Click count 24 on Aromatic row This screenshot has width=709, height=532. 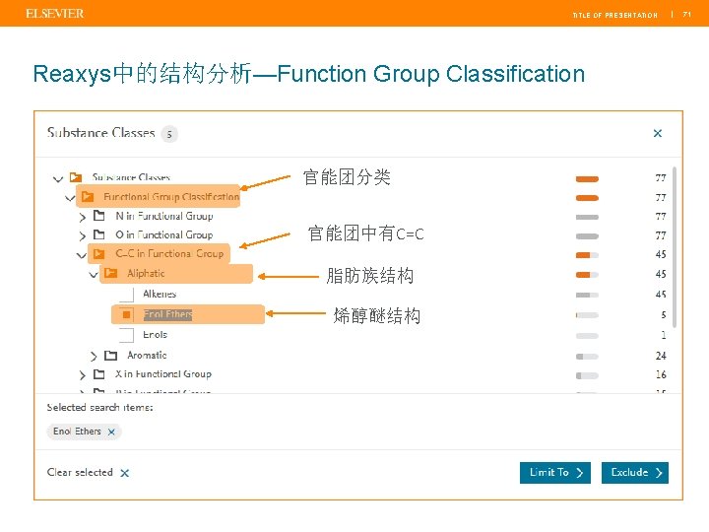[x=661, y=356]
